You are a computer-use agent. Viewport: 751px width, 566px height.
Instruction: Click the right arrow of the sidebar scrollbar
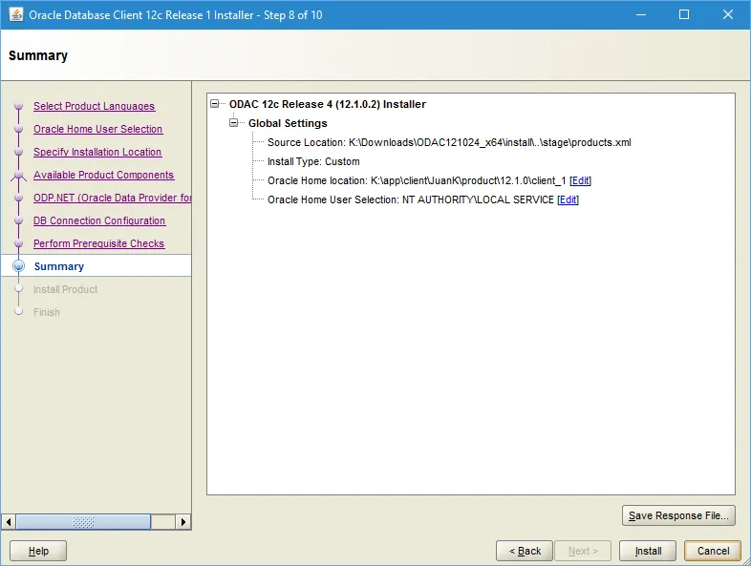(x=182, y=521)
